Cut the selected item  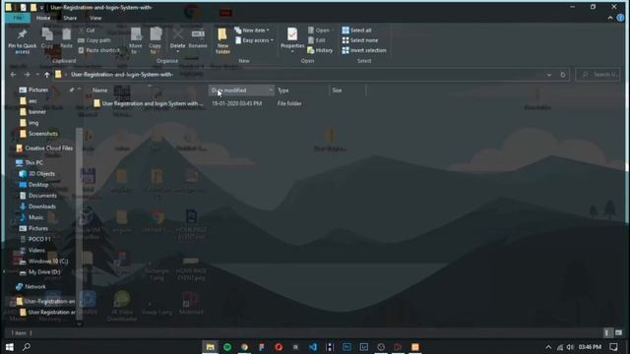tap(87, 30)
